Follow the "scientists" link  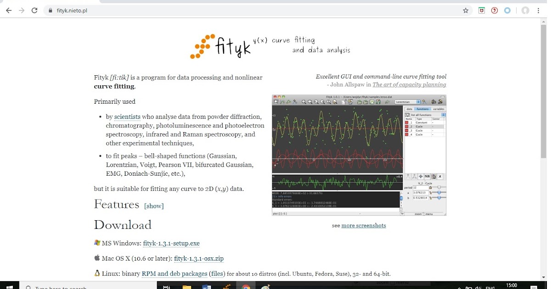click(127, 117)
